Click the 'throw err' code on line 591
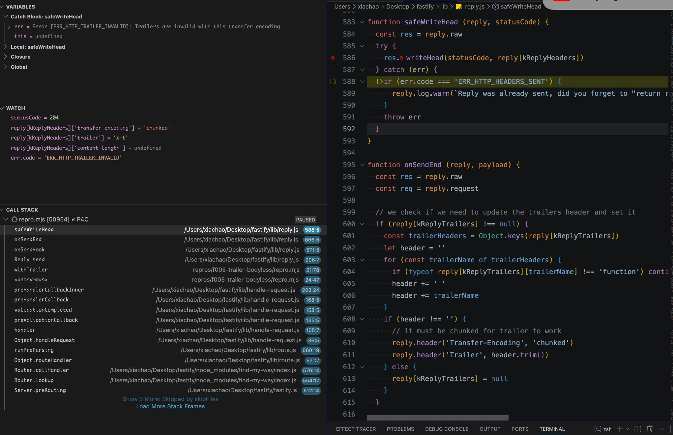Image resolution: width=673 pixels, height=435 pixels. [x=402, y=117]
